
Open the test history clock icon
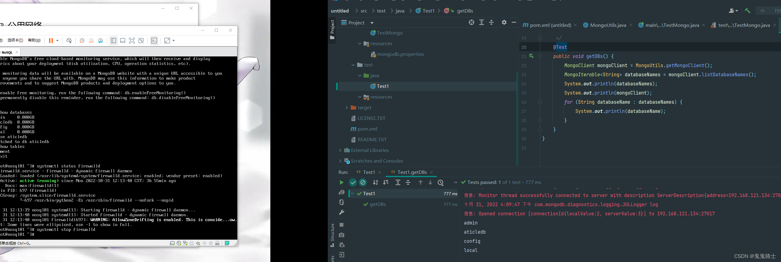441,182
